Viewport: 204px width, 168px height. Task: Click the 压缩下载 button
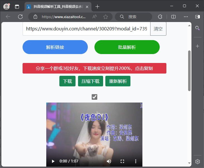(x=91, y=81)
